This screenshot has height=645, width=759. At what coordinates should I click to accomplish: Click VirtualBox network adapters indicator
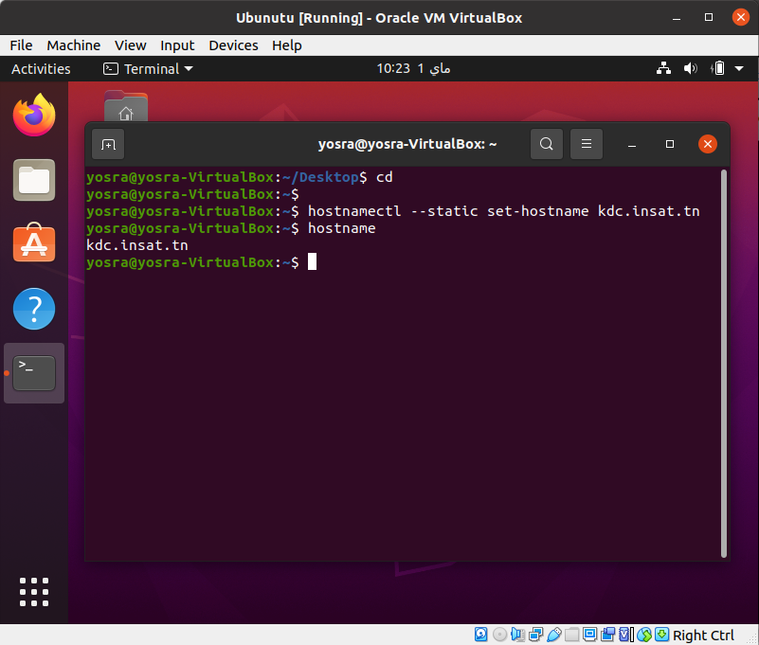(536, 635)
